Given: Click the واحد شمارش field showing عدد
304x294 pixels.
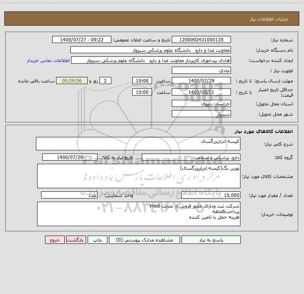Looking at the screenshot, I should [69, 195].
